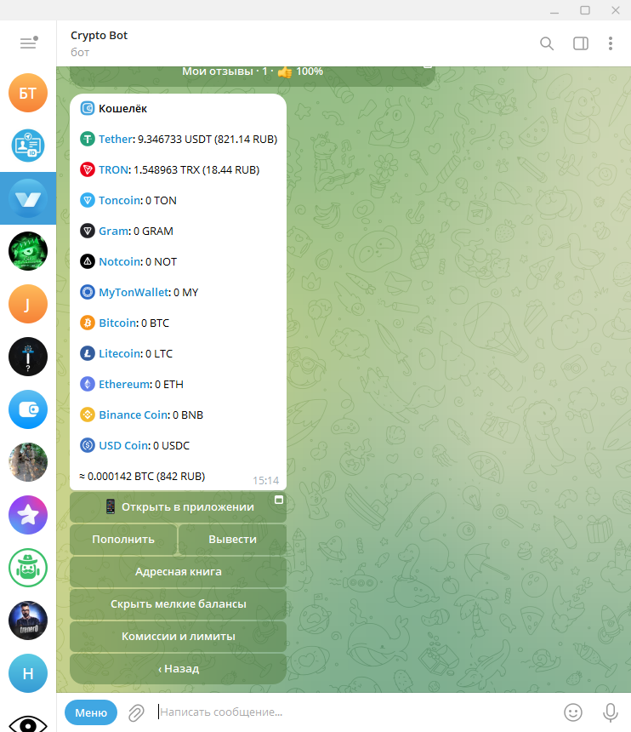This screenshot has width=631, height=732.
Task: Open the trenero bearded man avatar
Action: coord(28,620)
